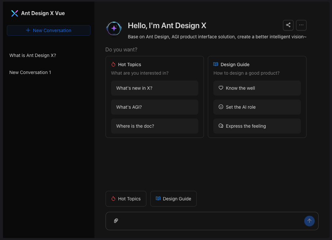Click the paperclip attachment icon

tap(116, 221)
